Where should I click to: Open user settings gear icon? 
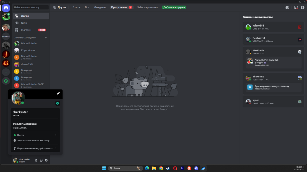pyautogui.click(x=46, y=160)
